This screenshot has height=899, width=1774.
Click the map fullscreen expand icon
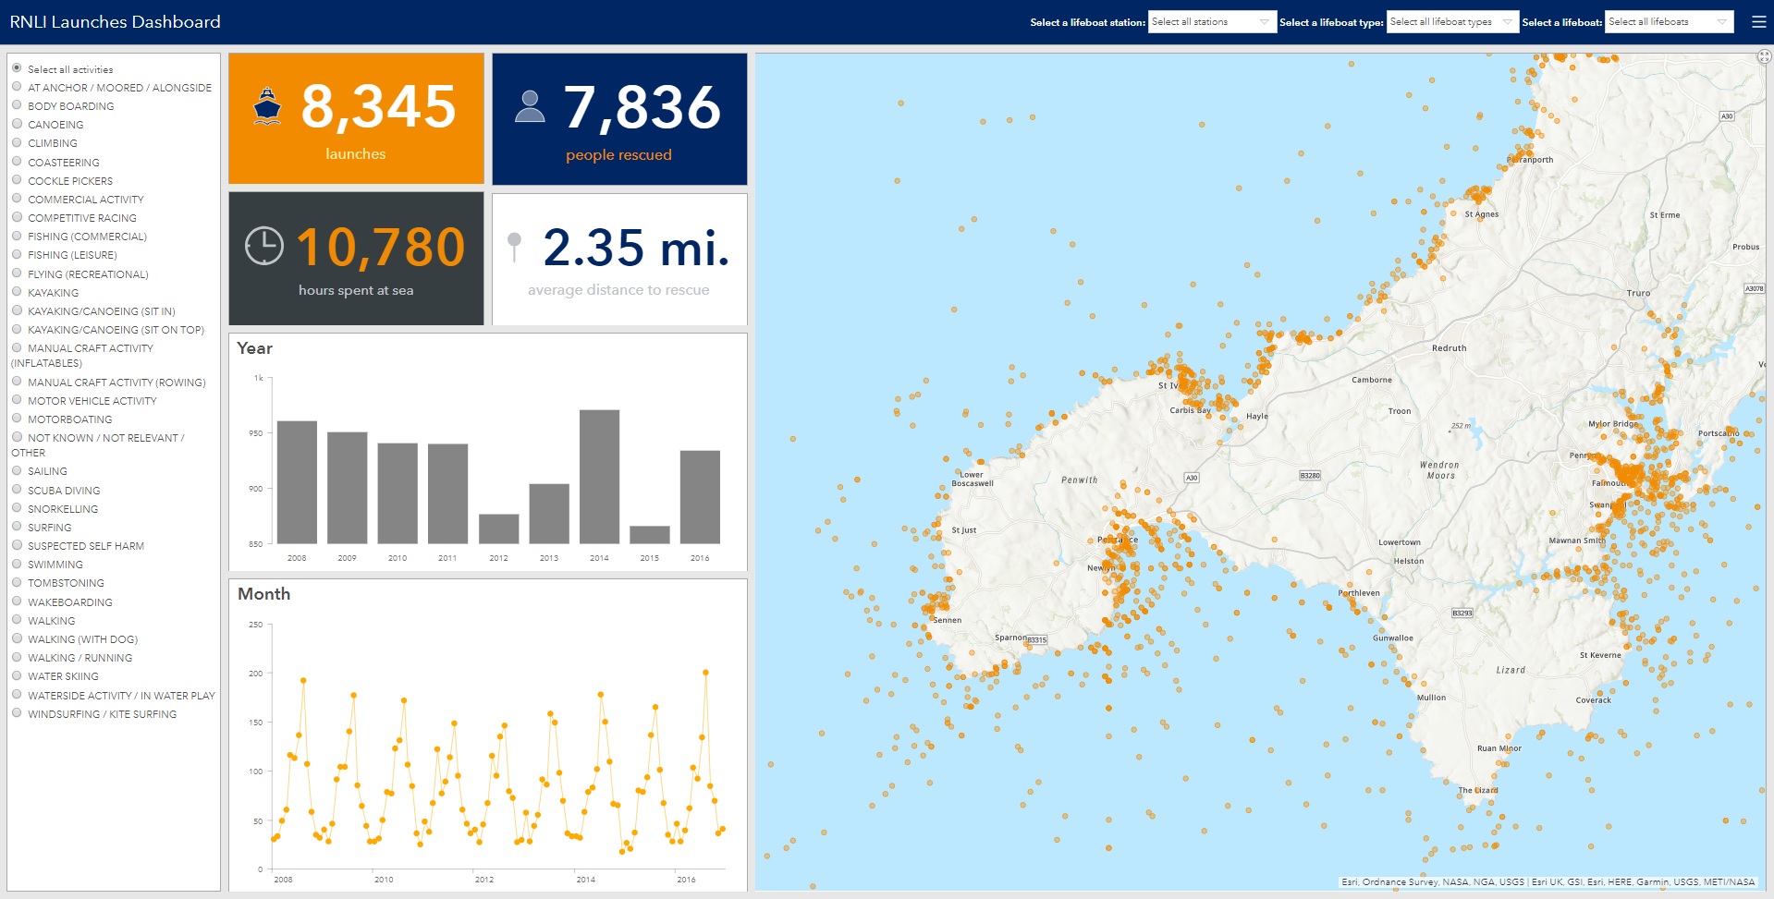(x=1764, y=57)
